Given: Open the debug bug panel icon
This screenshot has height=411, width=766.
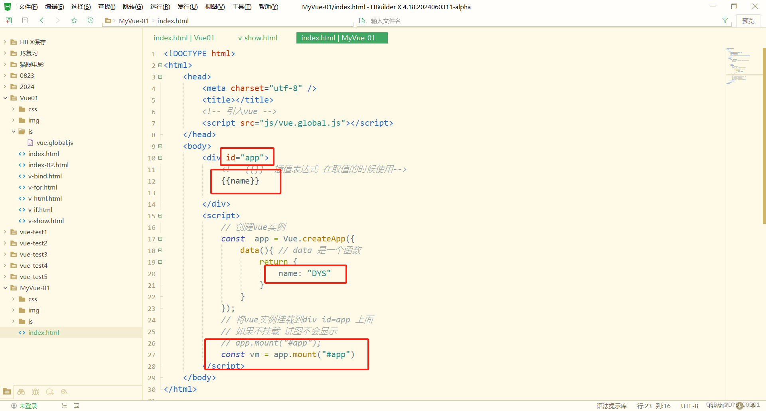Looking at the screenshot, I should pyautogui.click(x=36, y=392).
